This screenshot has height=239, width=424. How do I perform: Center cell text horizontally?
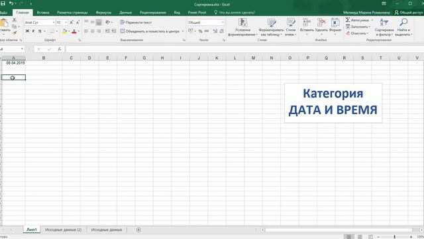tap(93, 31)
